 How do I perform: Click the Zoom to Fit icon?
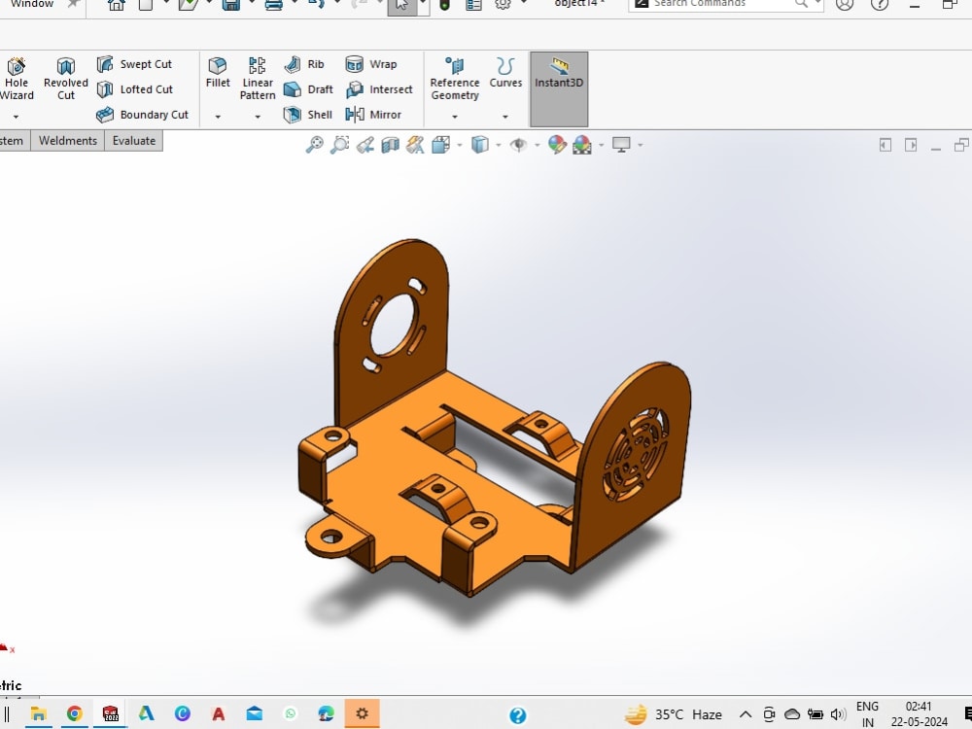pos(316,144)
